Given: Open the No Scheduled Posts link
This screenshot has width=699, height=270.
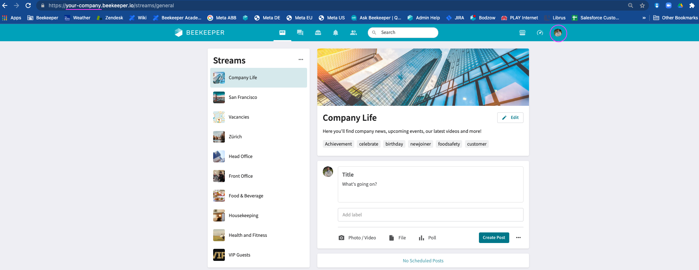Looking at the screenshot, I should pos(423,261).
